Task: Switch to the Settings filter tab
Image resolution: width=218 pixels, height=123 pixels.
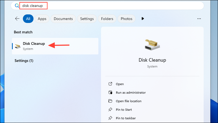Action: (x=87, y=19)
